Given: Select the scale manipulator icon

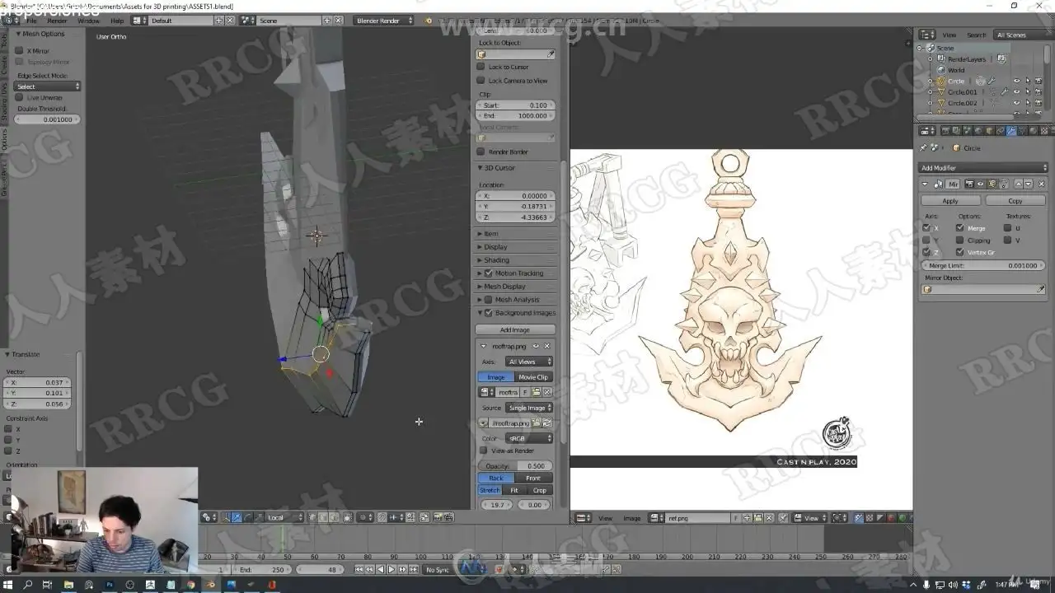Looking at the screenshot, I should (x=259, y=517).
